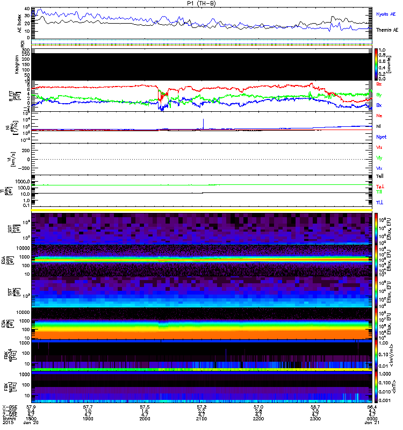Image resolution: width=403 pixels, height=430 pixels.
Task: Click the Keogram colorbar next to [counts]
Action: coord(376,64)
